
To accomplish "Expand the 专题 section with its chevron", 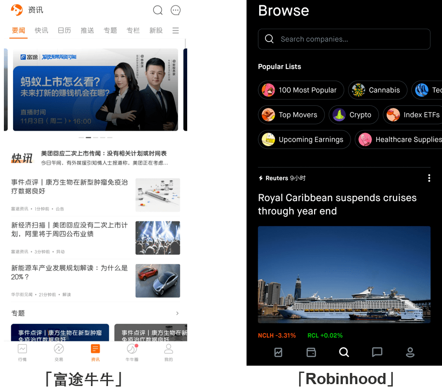I will [177, 313].
